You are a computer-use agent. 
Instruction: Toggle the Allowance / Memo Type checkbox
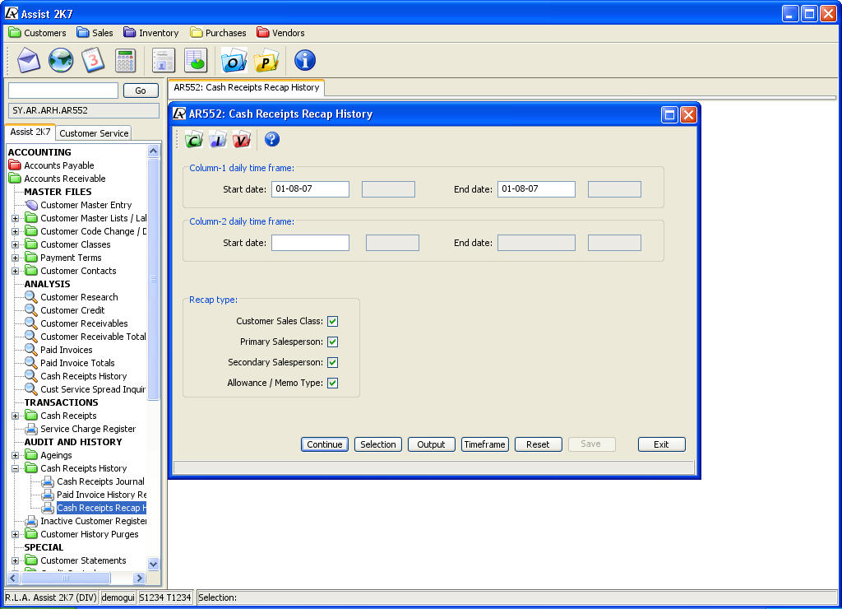pos(332,384)
